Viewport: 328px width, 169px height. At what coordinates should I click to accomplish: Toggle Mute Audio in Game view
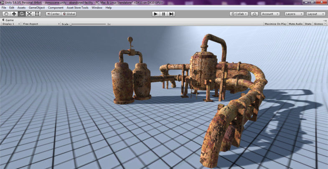coord(295,24)
